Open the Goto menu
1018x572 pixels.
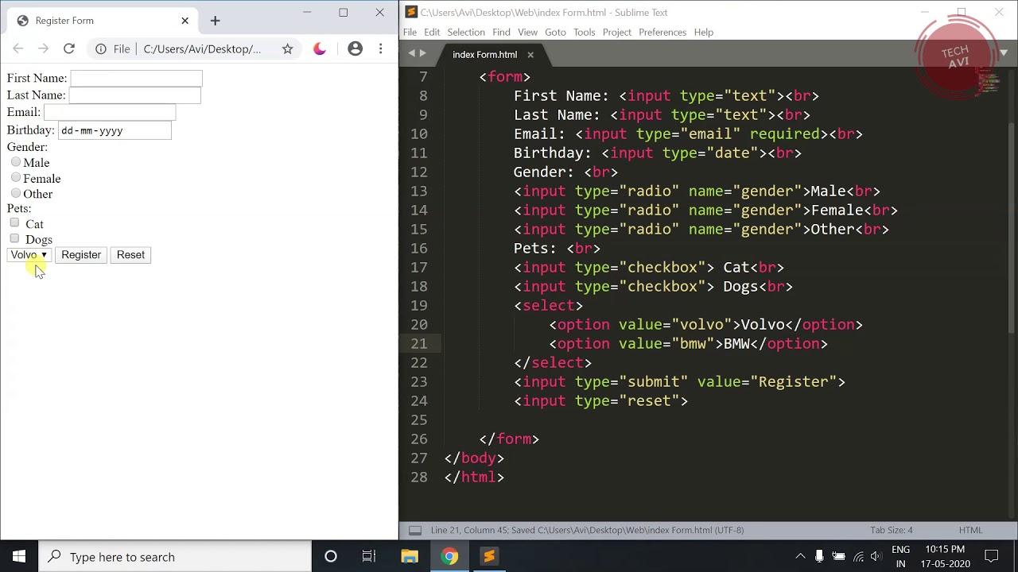click(555, 32)
